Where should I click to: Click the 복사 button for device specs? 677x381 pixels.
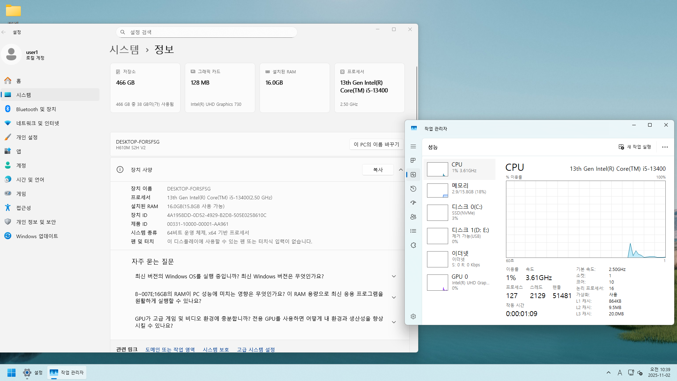[378, 170]
